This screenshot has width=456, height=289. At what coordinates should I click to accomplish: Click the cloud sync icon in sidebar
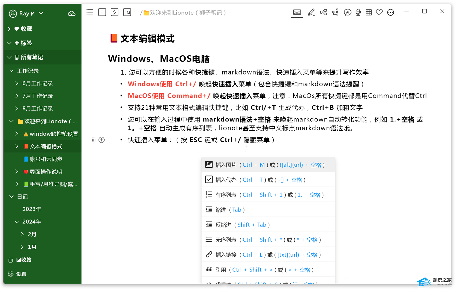click(72, 13)
